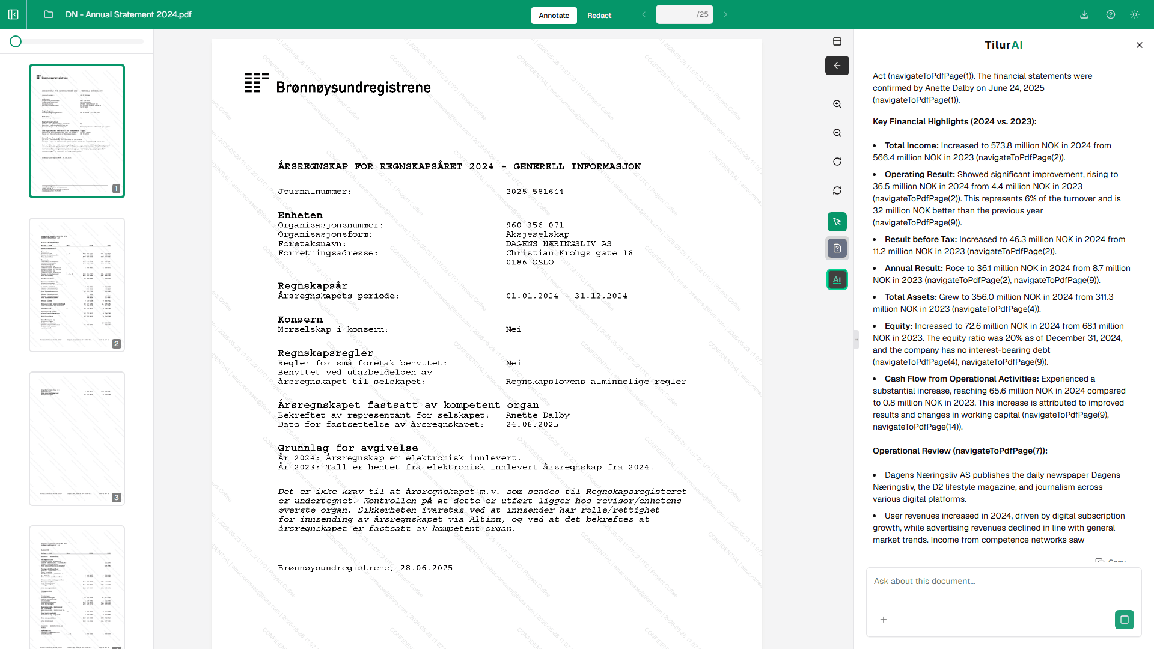Copy the AI response
The image size is (1154, 649).
(x=1111, y=561)
